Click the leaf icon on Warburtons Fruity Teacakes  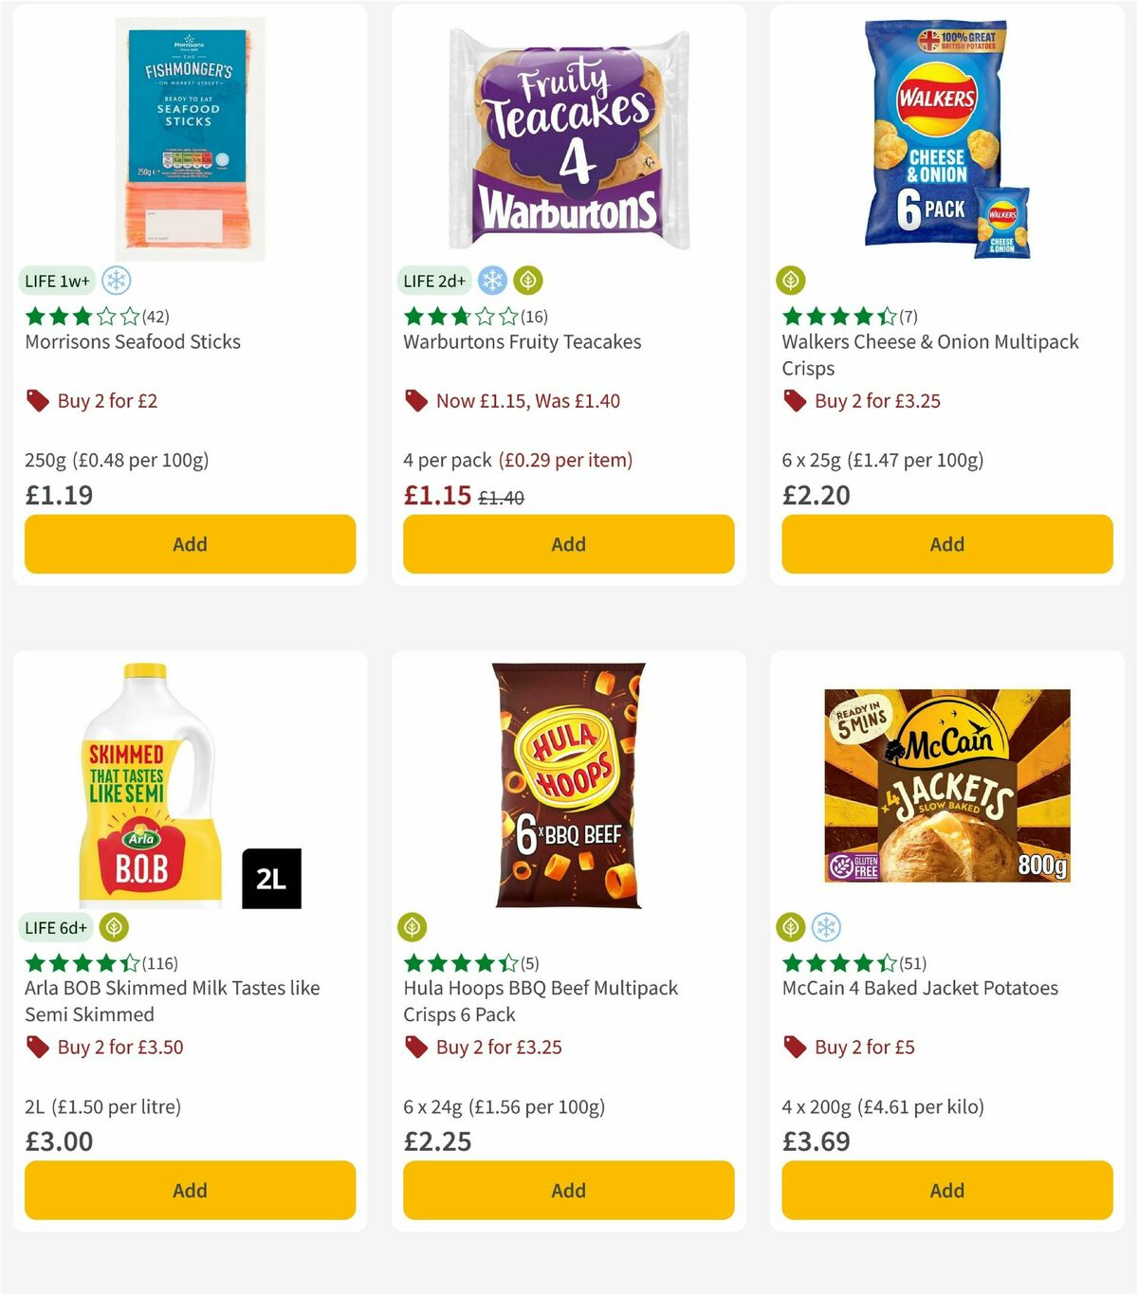[x=527, y=281]
